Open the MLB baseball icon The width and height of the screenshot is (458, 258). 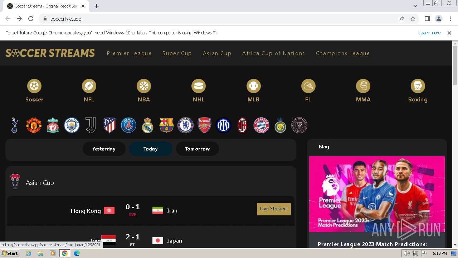(x=253, y=86)
